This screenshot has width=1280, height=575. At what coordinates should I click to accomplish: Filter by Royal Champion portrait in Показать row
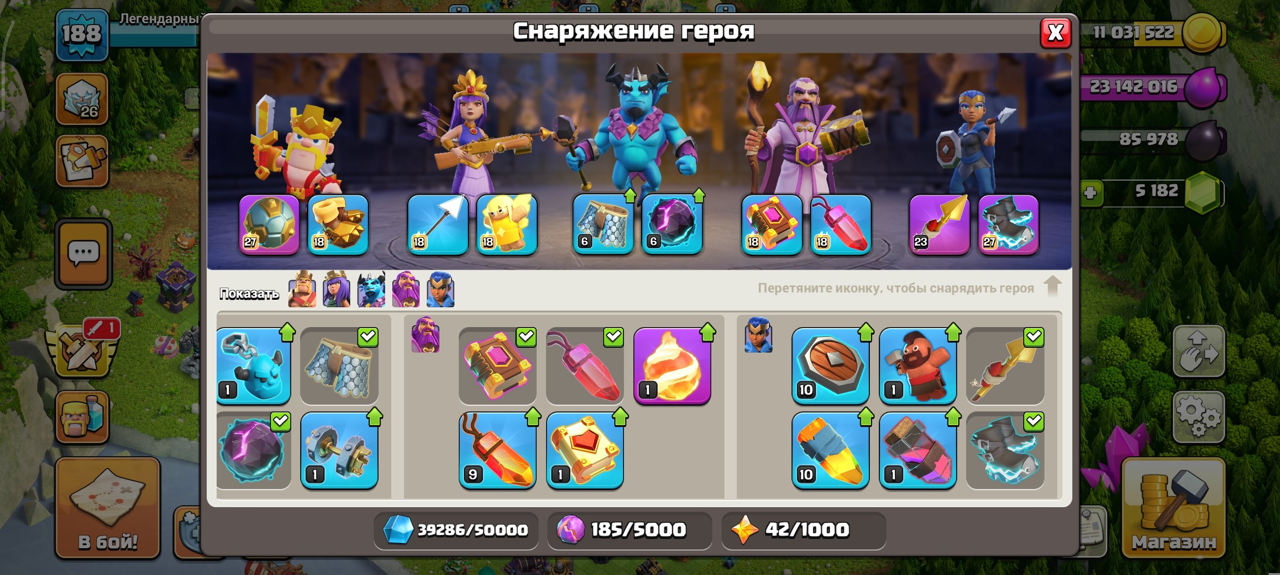point(440,289)
